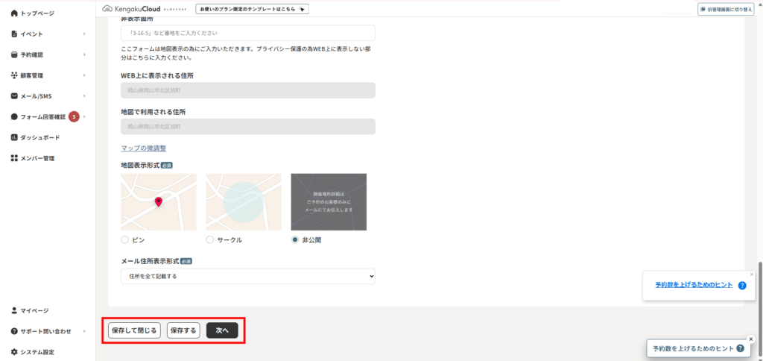Click the ダッシュボード chart icon
763x361 pixels.
pos(14,138)
